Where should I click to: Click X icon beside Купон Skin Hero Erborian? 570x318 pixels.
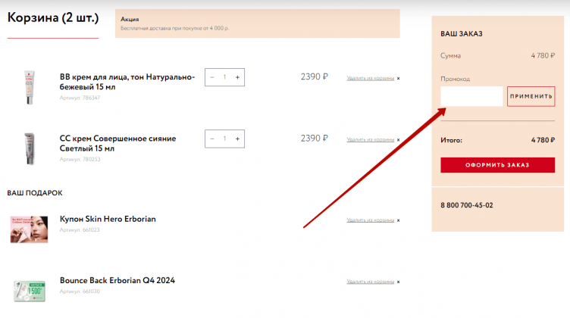coord(399,220)
